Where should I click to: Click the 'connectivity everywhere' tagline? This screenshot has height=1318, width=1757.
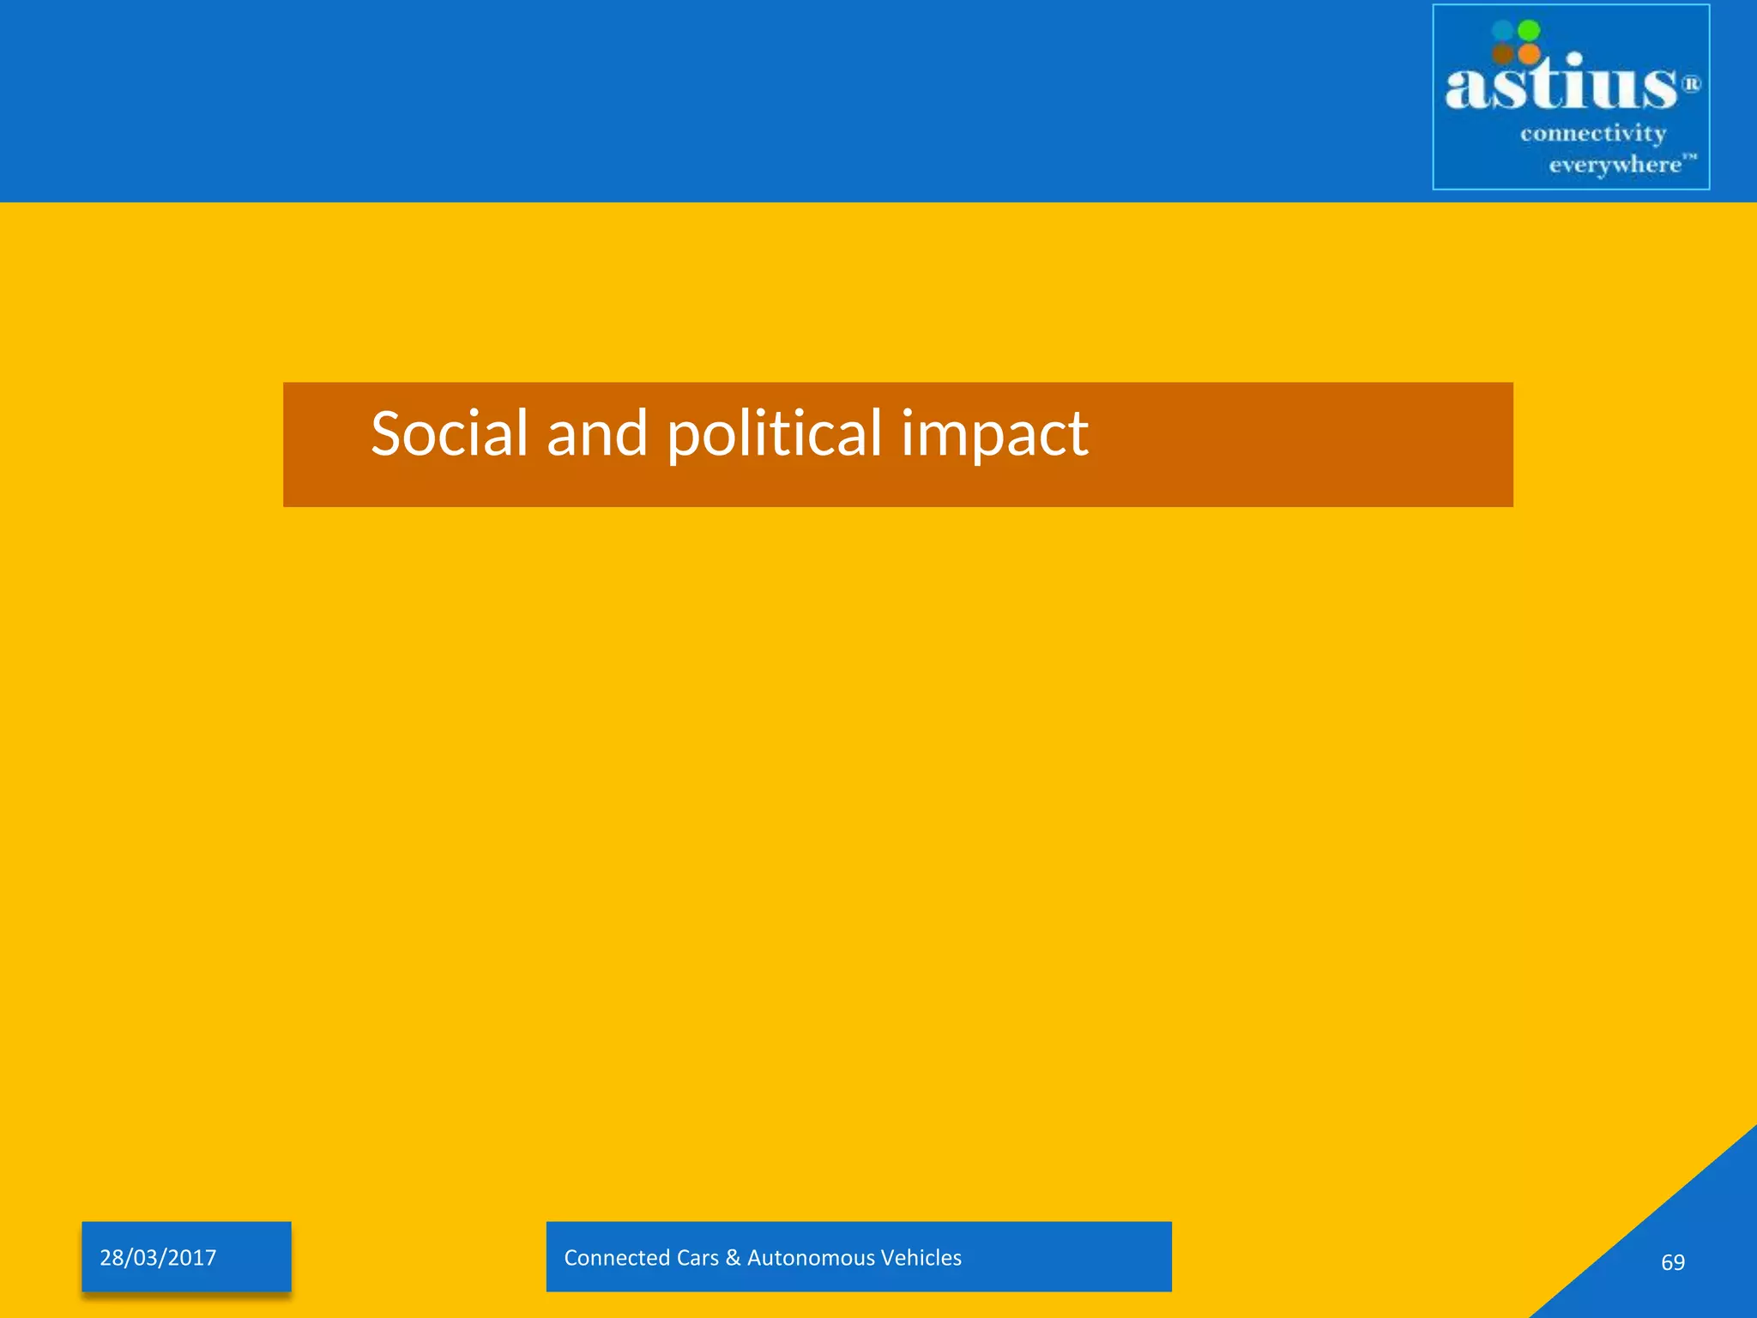(x=1609, y=148)
